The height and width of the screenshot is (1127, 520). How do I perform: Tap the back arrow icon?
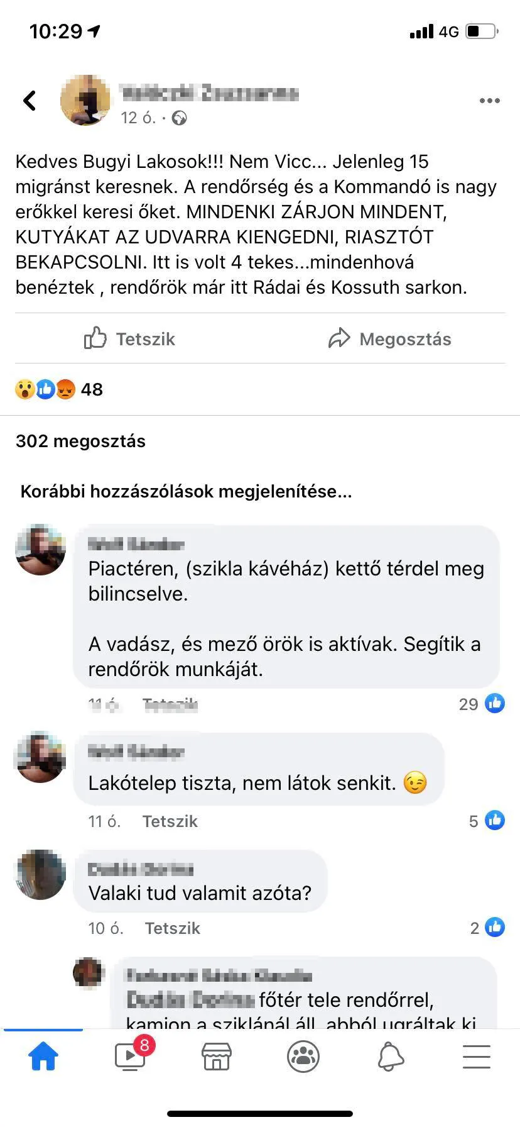click(x=30, y=101)
